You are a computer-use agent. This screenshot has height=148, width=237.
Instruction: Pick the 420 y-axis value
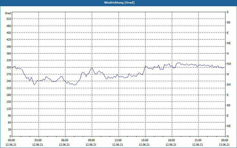click(9, 40)
